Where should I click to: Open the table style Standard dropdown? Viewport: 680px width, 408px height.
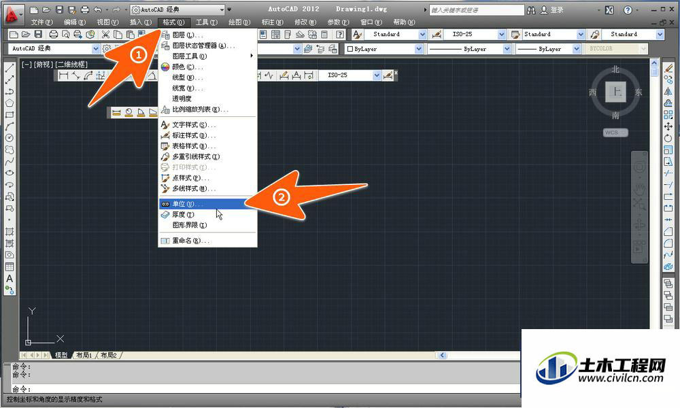(581, 34)
